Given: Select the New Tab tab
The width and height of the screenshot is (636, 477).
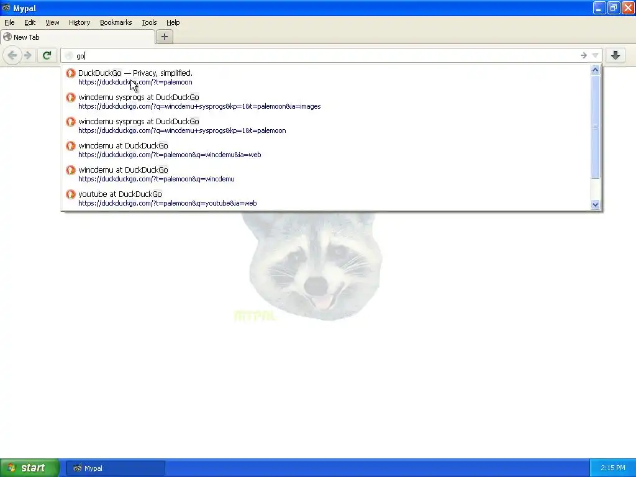Looking at the screenshot, I should [x=78, y=37].
